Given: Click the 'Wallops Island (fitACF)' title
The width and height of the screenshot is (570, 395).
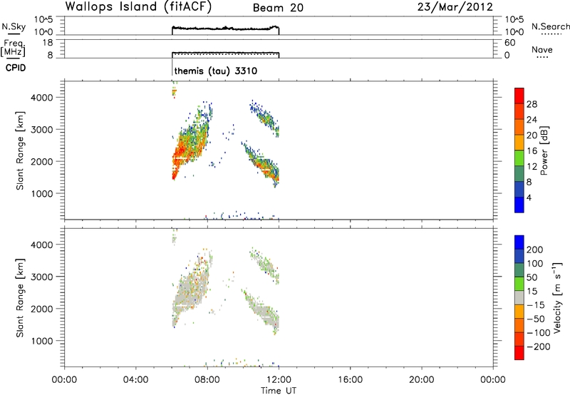Looking at the screenshot, I should click(x=138, y=7).
